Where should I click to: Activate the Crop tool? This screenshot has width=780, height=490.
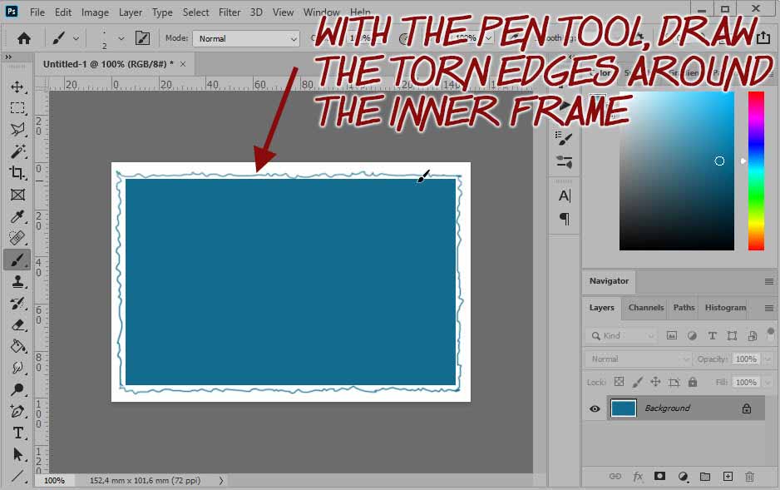point(17,173)
